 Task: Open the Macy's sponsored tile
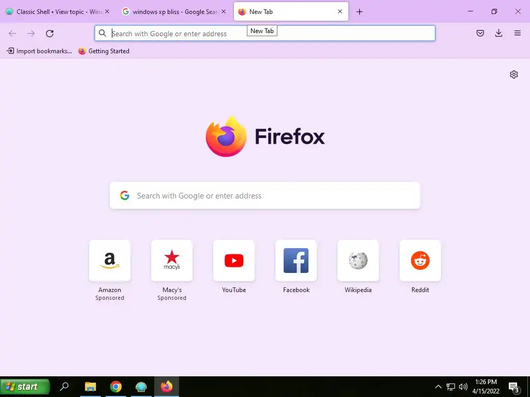172,261
